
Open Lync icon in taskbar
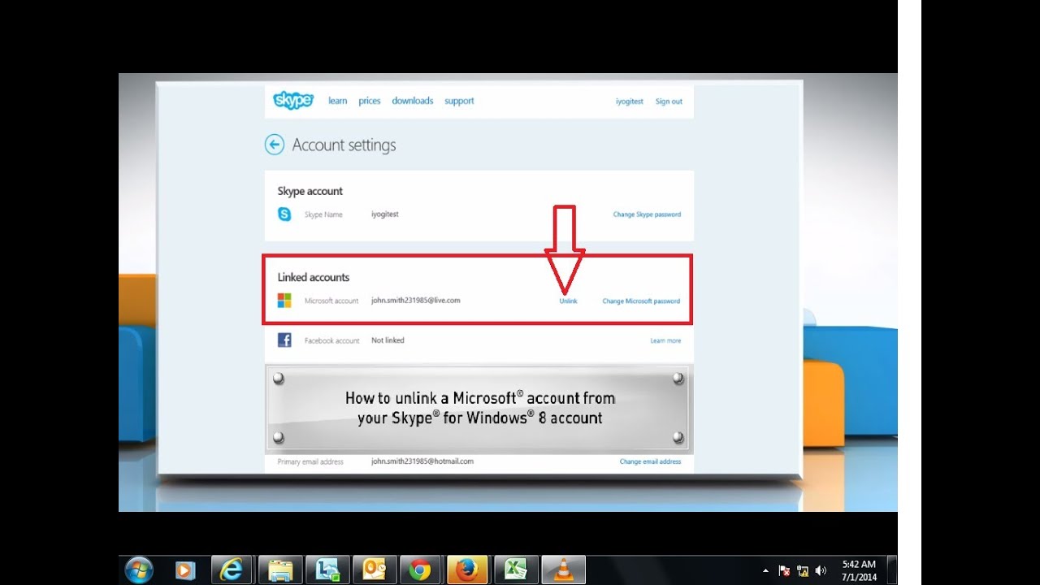tap(328, 570)
